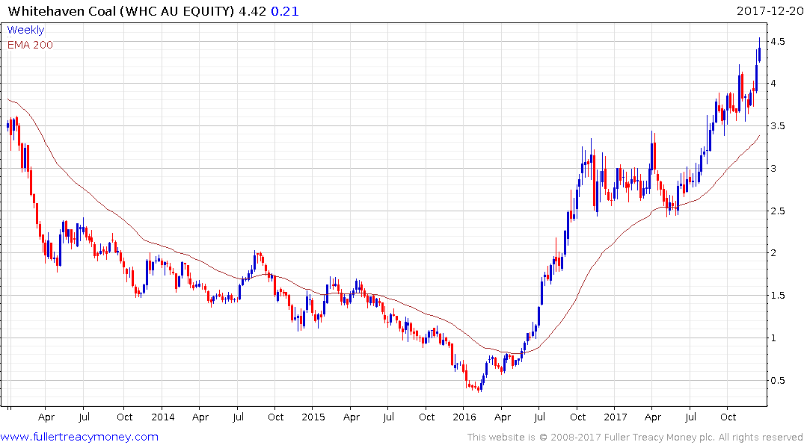Click the 2015 year label on time axis

coord(313,417)
